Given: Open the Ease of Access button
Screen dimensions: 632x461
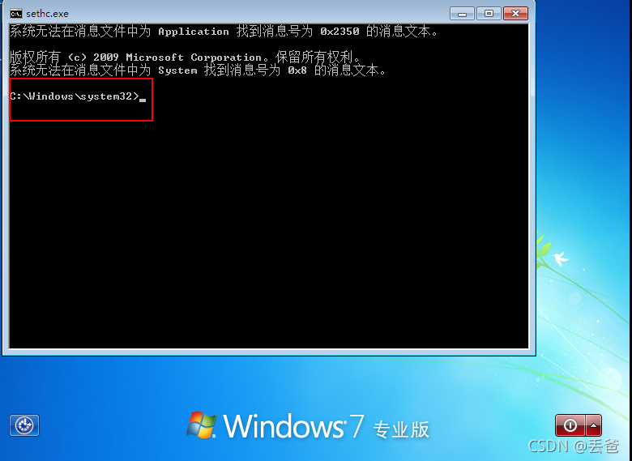Looking at the screenshot, I should click(x=24, y=425).
